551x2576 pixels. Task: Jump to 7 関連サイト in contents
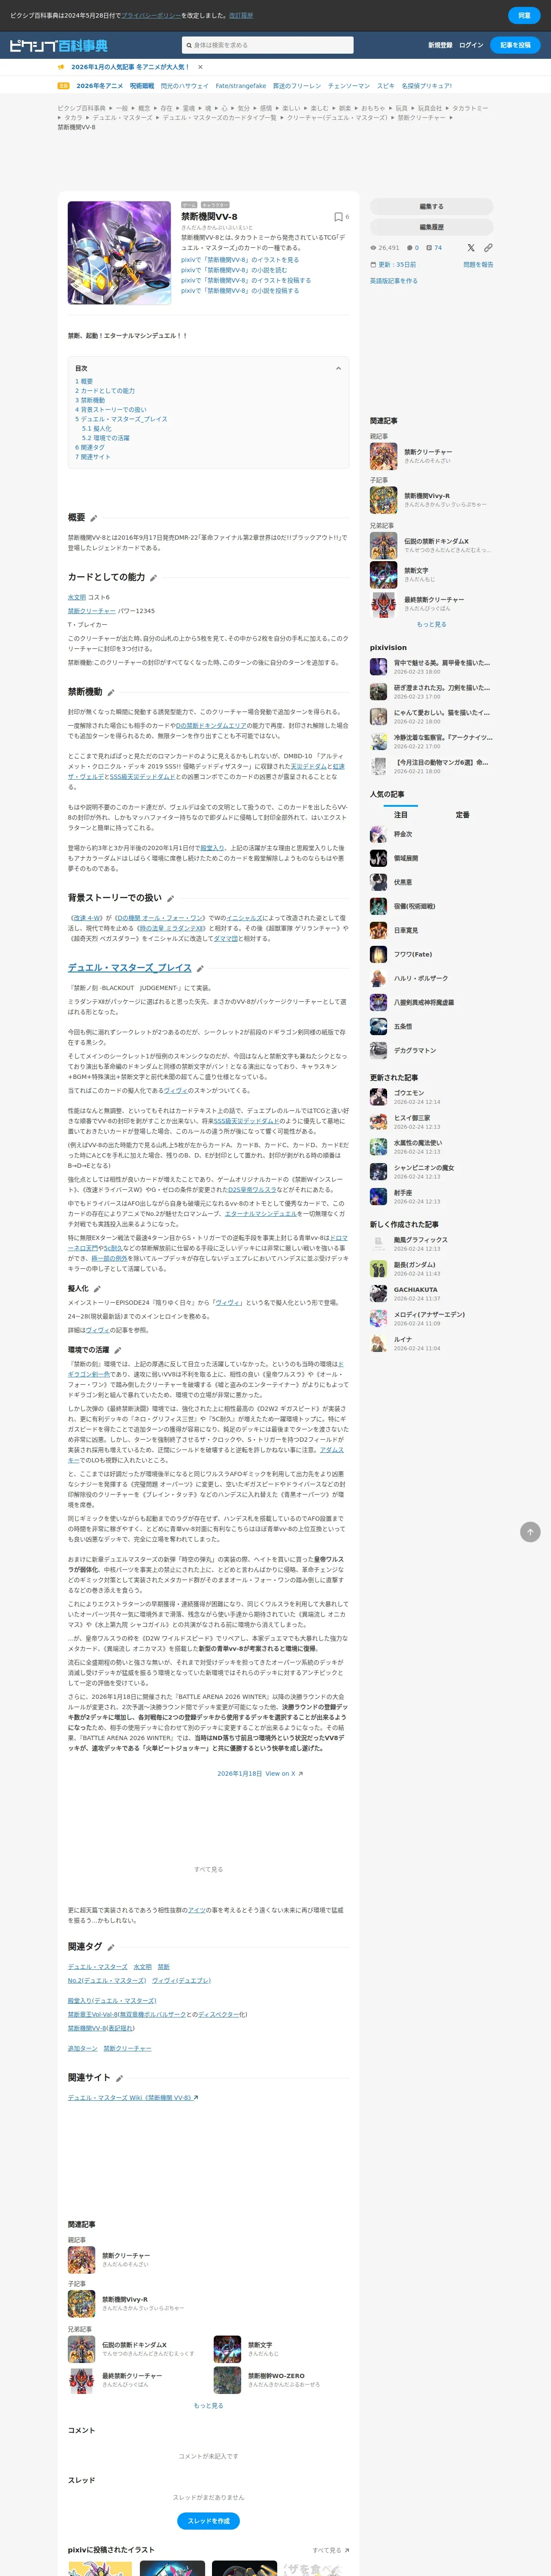(x=93, y=457)
